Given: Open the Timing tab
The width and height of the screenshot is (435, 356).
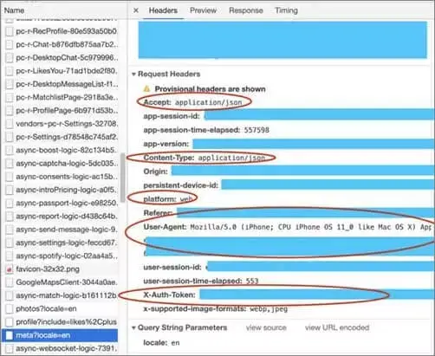Looking at the screenshot, I should 286,10.
